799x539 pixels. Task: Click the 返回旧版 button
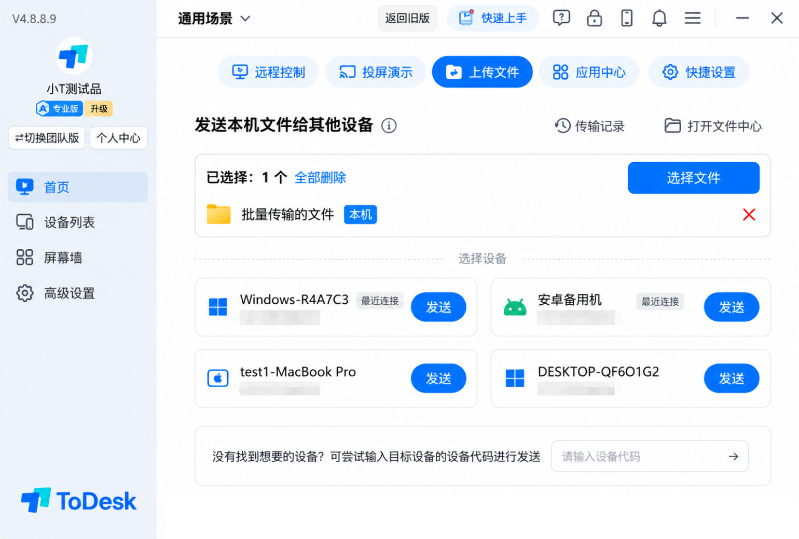(407, 18)
